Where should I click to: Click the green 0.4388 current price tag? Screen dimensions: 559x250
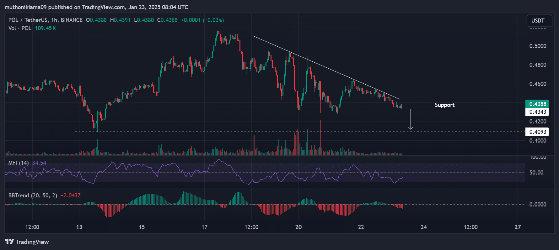tap(537, 104)
